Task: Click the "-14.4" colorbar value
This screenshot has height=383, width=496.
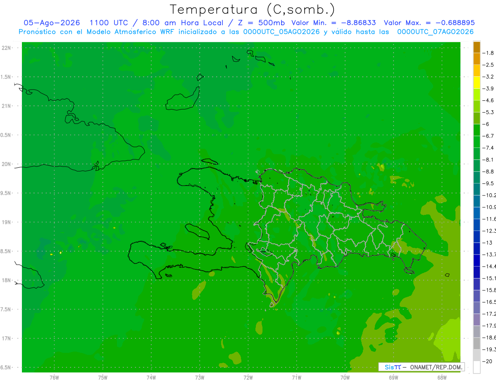Action: (x=489, y=266)
